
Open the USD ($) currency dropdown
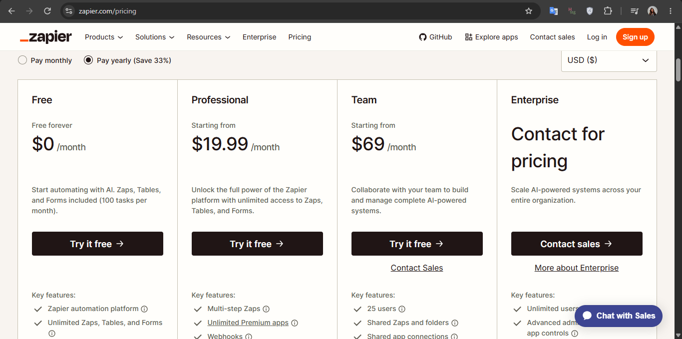(609, 60)
